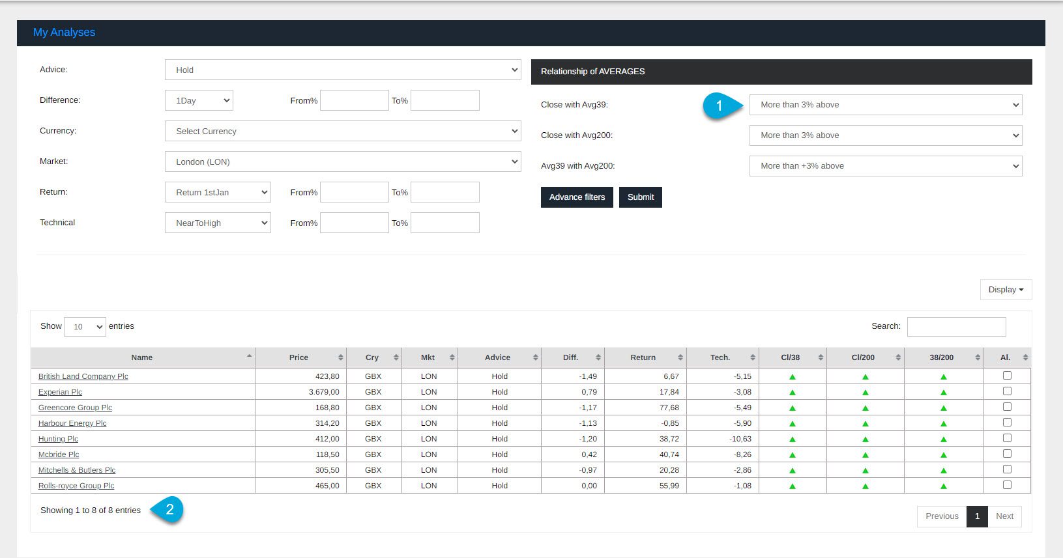Enable the checkbox for Rolls-royce Group Plc
This screenshot has width=1063, height=558.
click(1007, 485)
